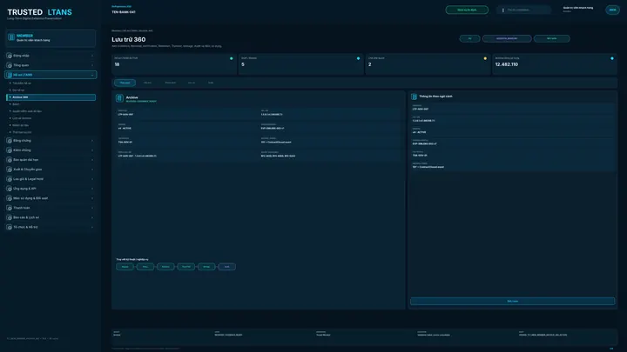
Task: Open the Lưu giữ & Legal Hold menu
Action: pyautogui.click(x=51, y=179)
